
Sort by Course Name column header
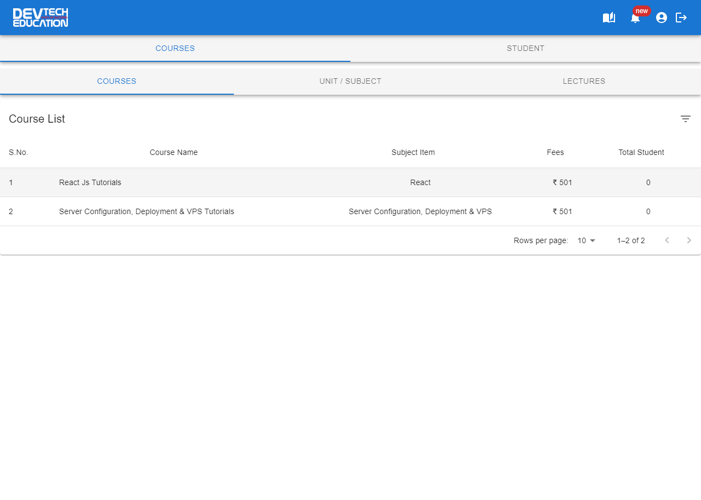pyautogui.click(x=174, y=152)
